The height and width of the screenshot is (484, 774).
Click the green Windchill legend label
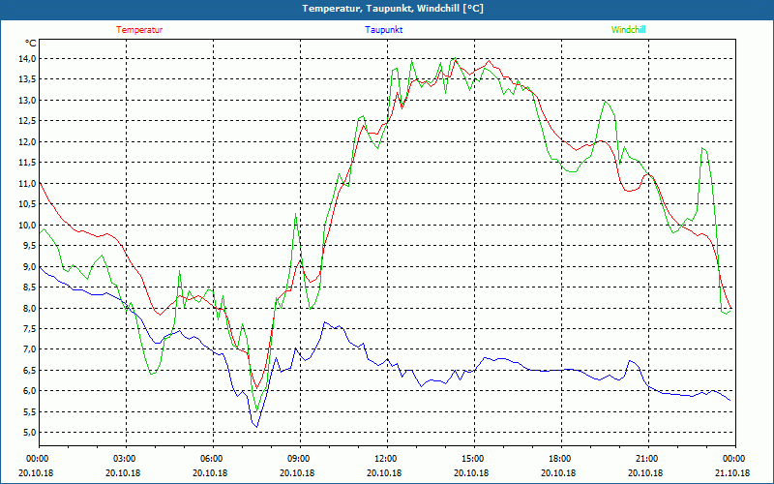[x=628, y=30]
